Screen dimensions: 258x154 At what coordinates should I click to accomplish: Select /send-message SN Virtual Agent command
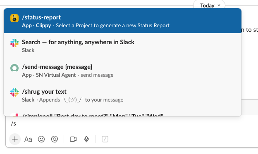(122, 70)
